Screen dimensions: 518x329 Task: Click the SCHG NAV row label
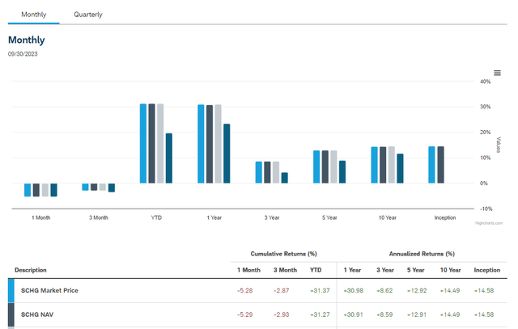click(38, 314)
